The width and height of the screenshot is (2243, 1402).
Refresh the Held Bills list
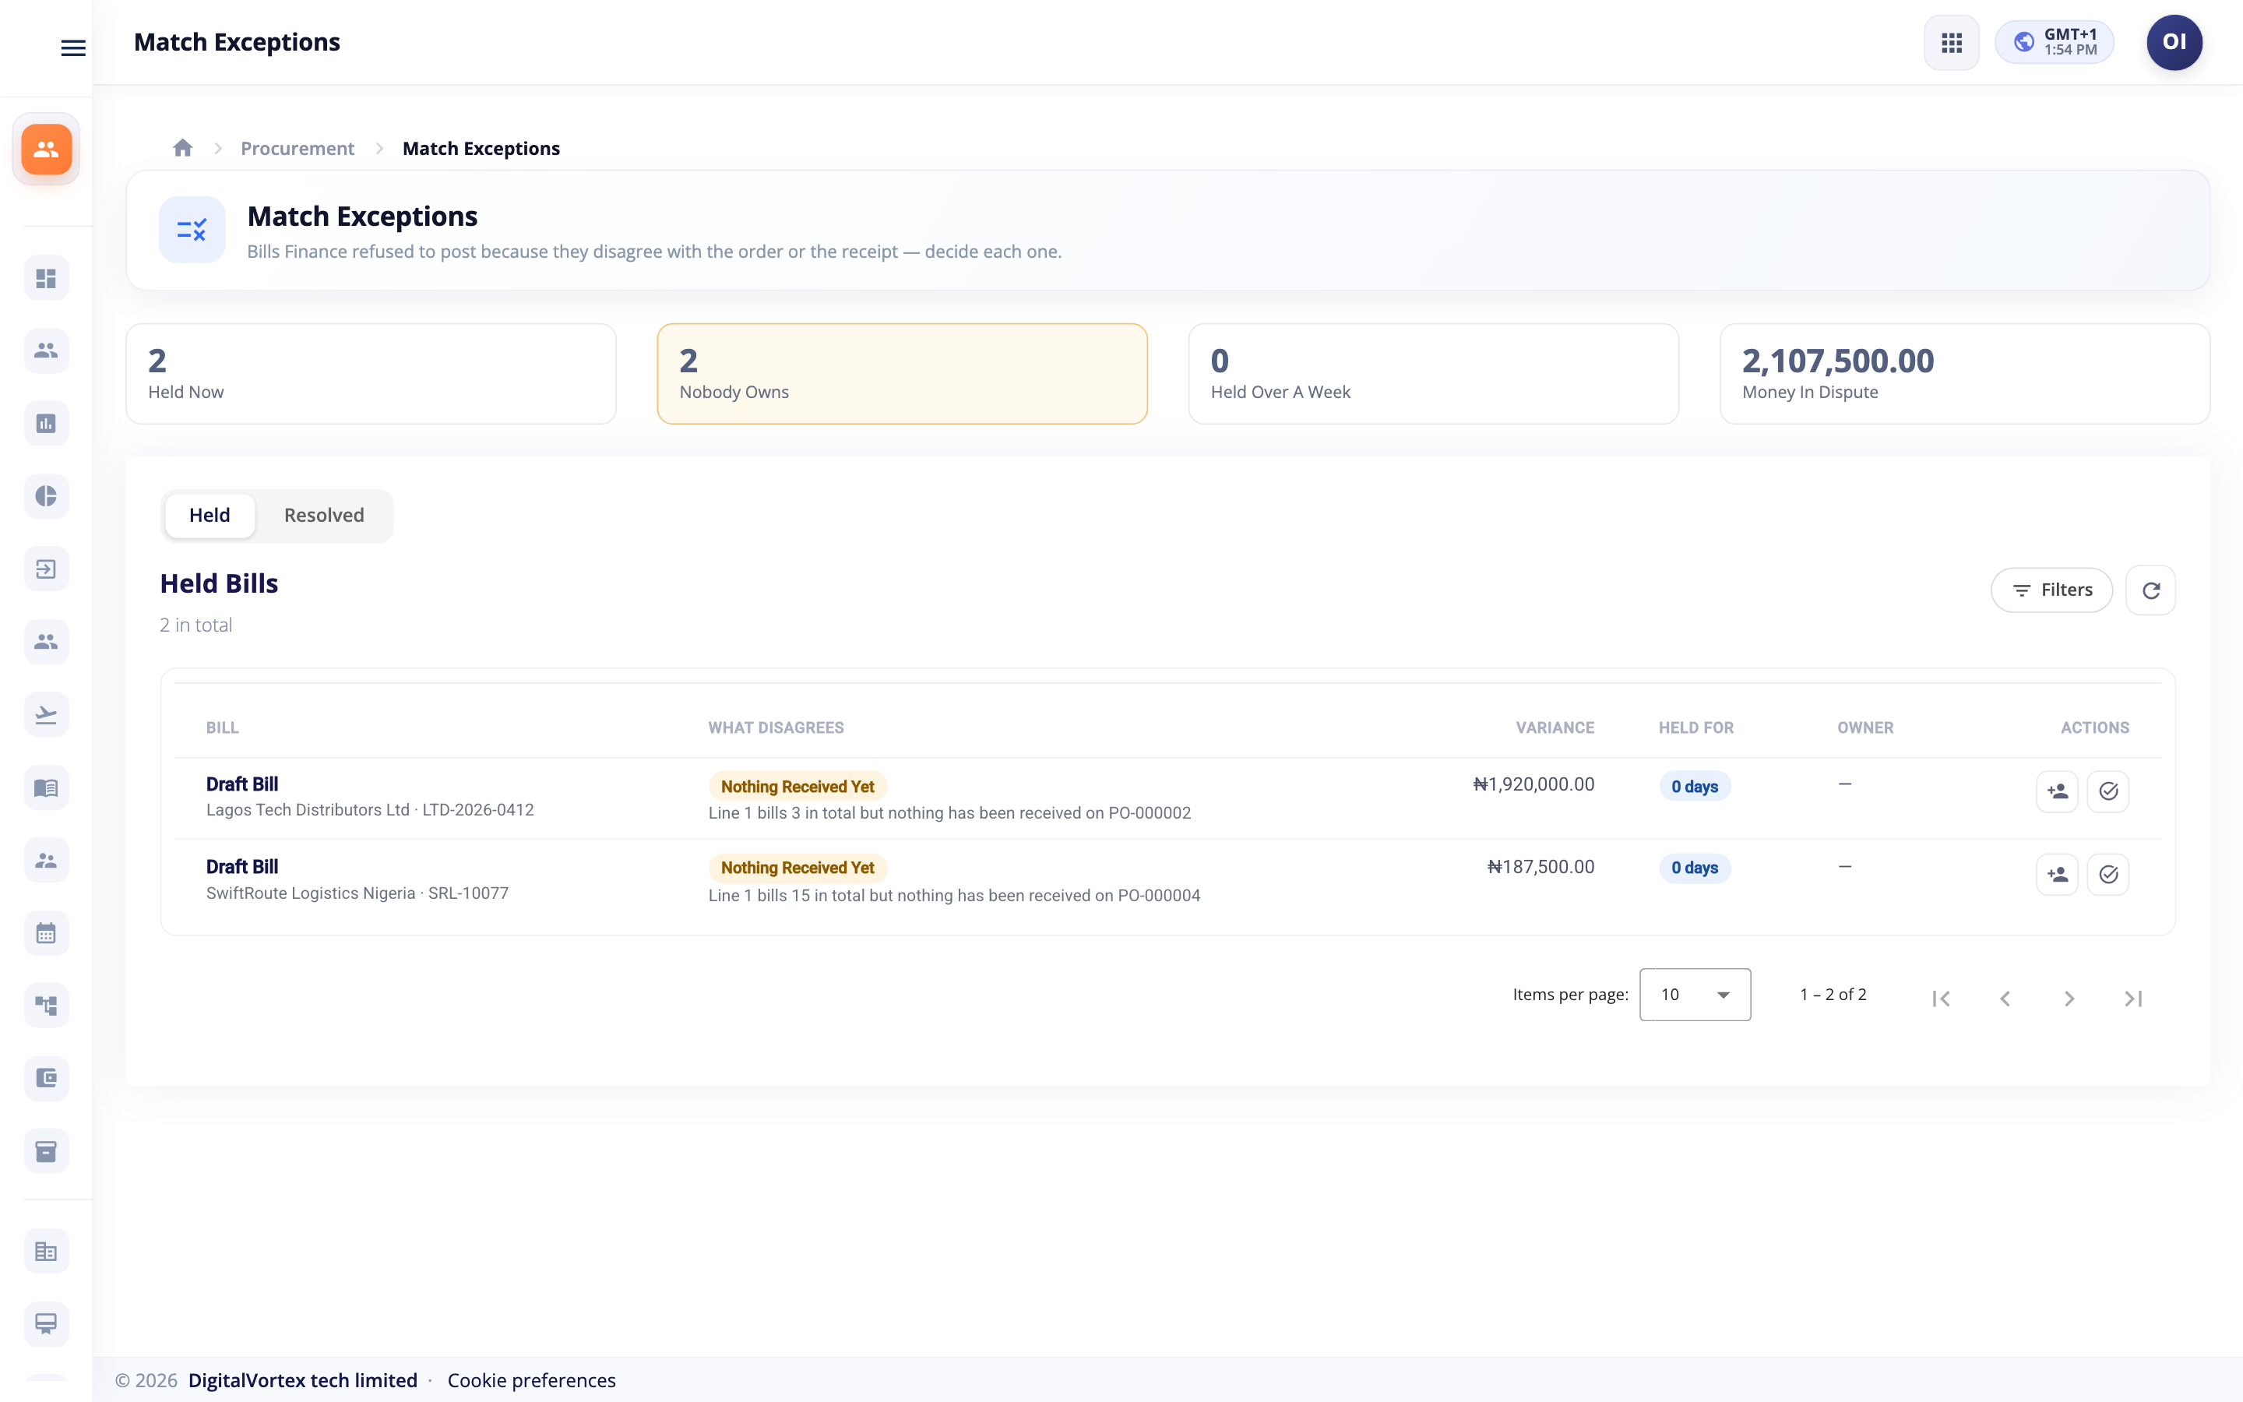pyautogui.click(x=2151, y=590)
